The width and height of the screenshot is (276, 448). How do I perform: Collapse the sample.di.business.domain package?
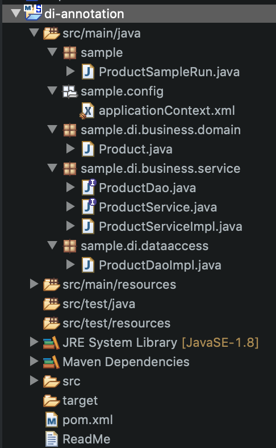click(52, 129)
